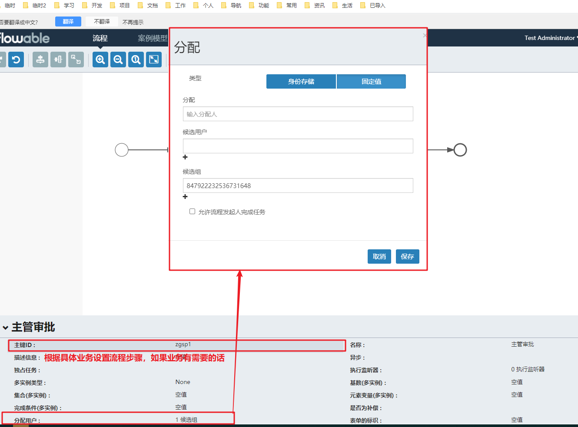
Task: Click the 异步 property label
Action: point(357,357)
